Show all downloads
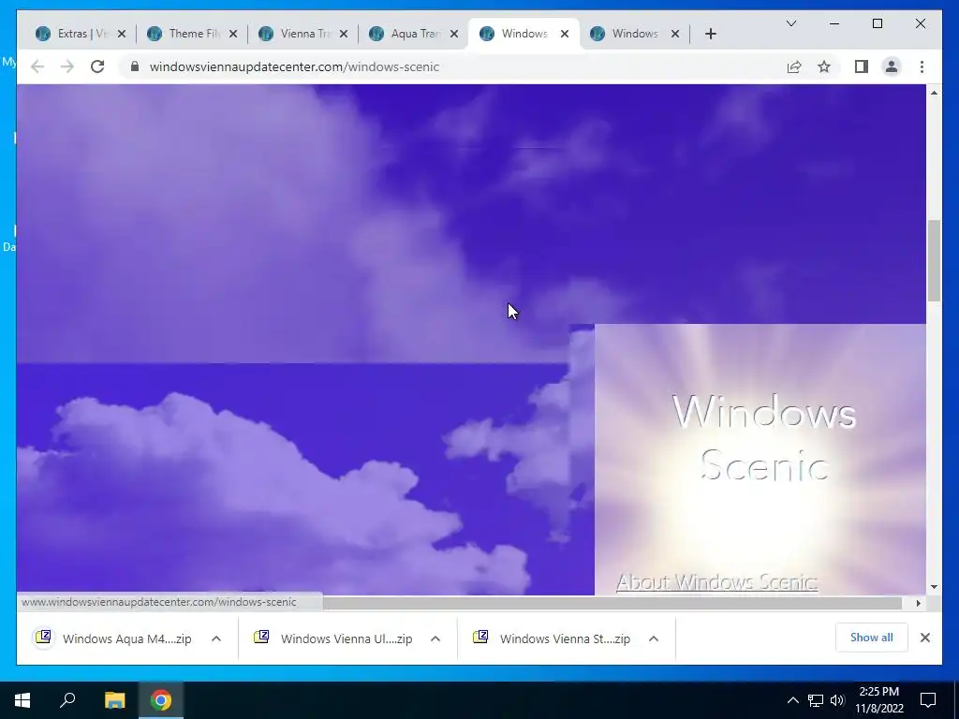The height and width of the screenshot is (719, 959). tap(872, 638)
